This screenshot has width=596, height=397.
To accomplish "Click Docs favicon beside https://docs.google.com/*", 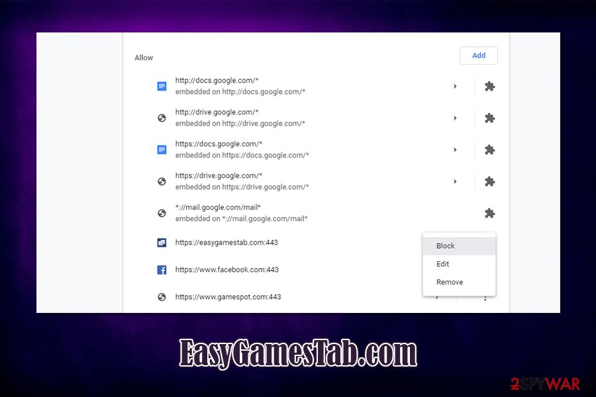I will click(162, 150).
